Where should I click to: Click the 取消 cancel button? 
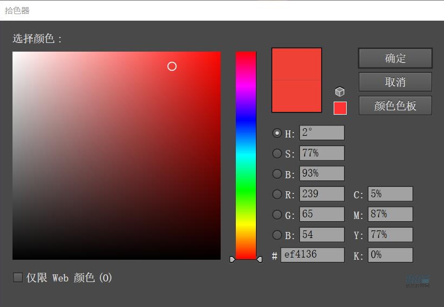pyautogui.click(x=395, y=82)
